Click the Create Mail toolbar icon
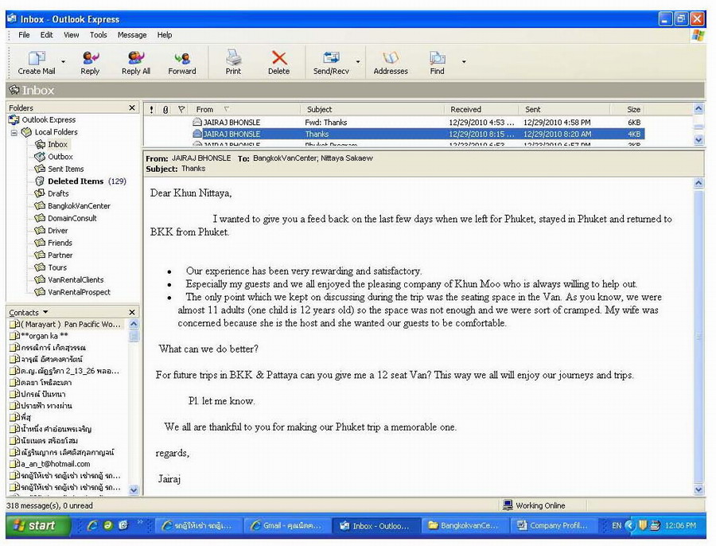Viewport: 716px width, 546px height. pyautogui.click(x=37, y=61)
